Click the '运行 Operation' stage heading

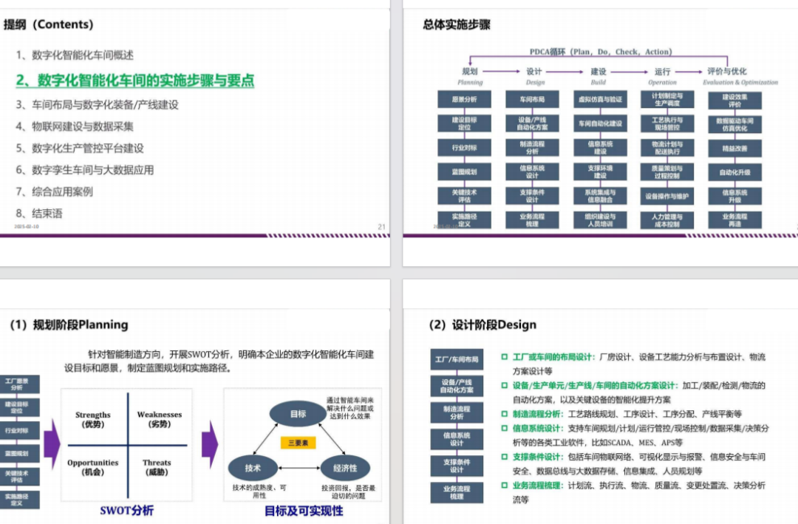tap(662, 76)
